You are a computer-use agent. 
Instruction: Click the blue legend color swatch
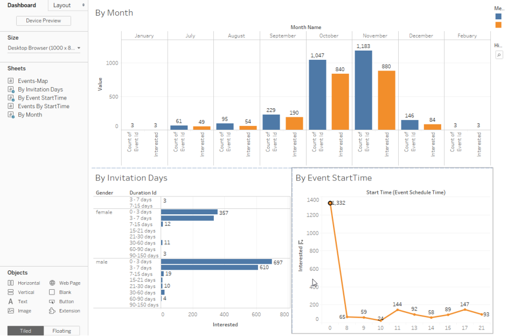(x=499, y=16)
